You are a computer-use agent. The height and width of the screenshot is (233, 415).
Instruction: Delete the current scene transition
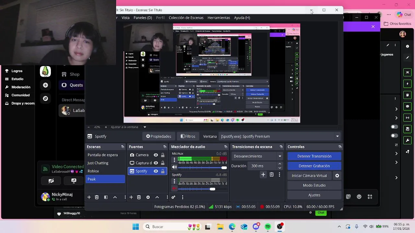pos(272,174)
